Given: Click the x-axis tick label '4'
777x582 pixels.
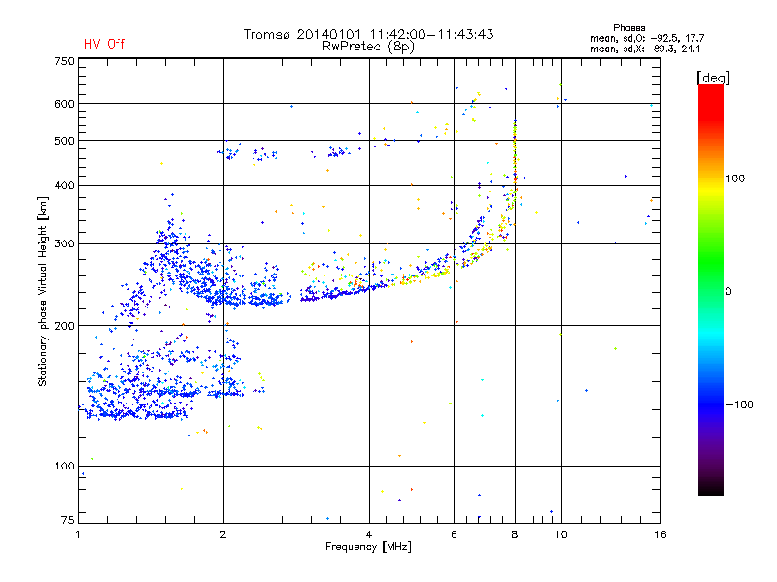Looking at the screenshot, I should coord(369,534).
